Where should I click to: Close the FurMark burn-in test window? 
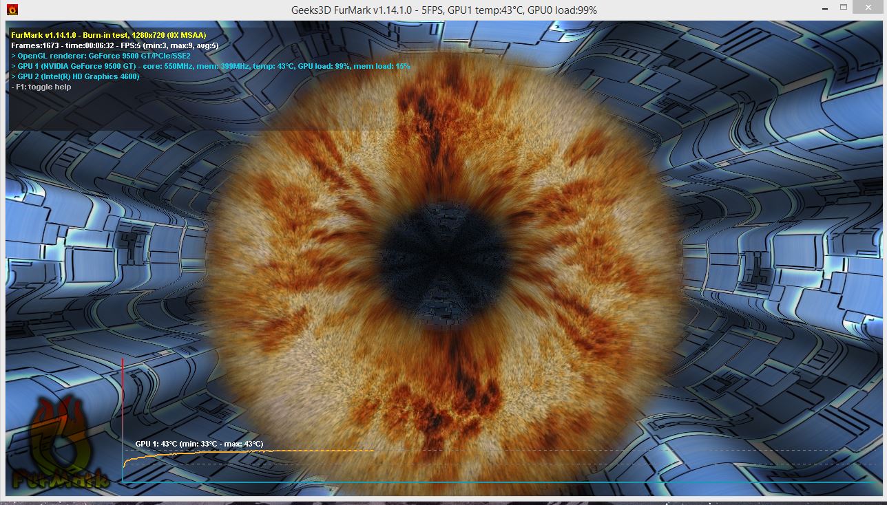(867, 8)
